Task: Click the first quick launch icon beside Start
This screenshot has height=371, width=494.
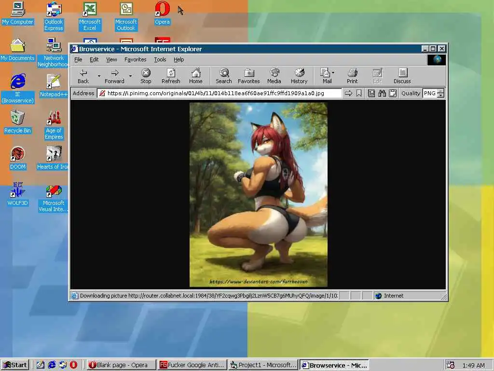Action: (x=41, y=365)
